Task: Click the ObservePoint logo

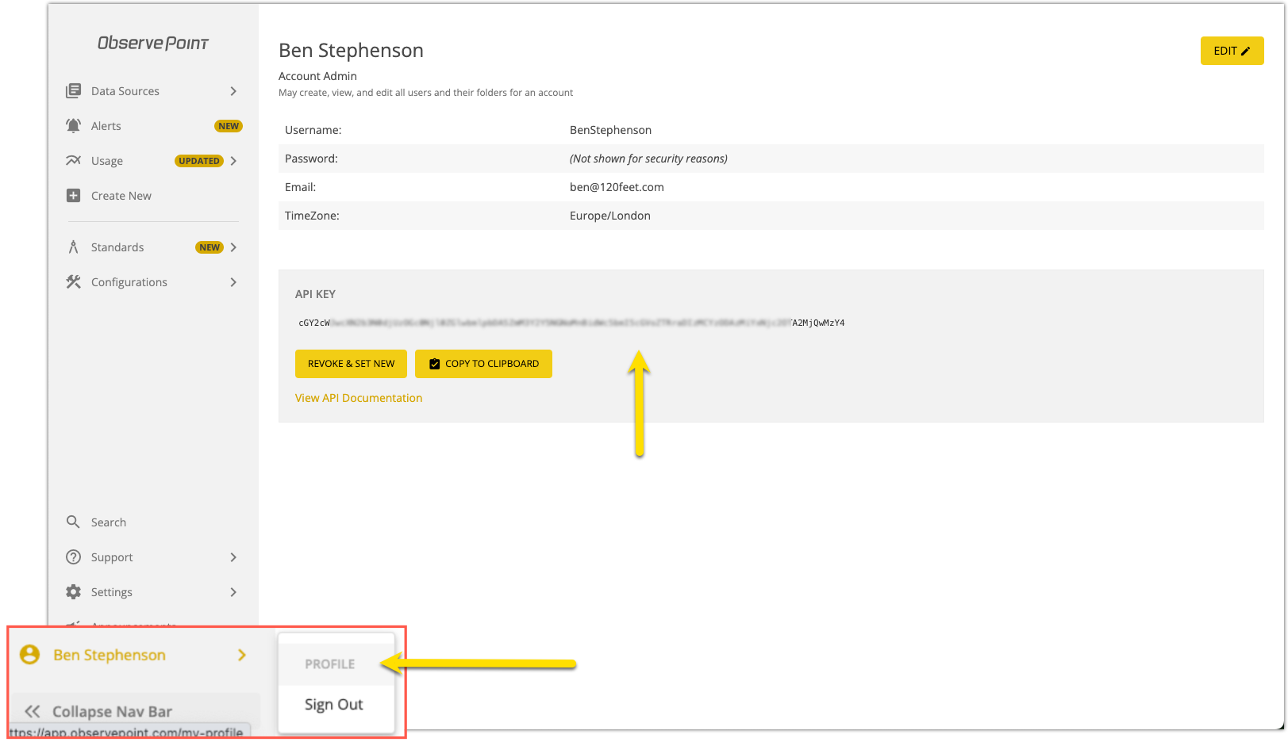Action: [x=153, y=43]
